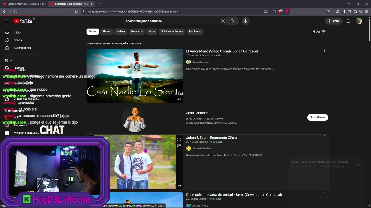Go to the YouTube logo home

pyautogui.click(x=23, y=21)
